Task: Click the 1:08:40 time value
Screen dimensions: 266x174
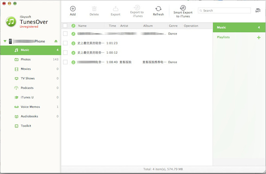Action: (x=112, y=62)
